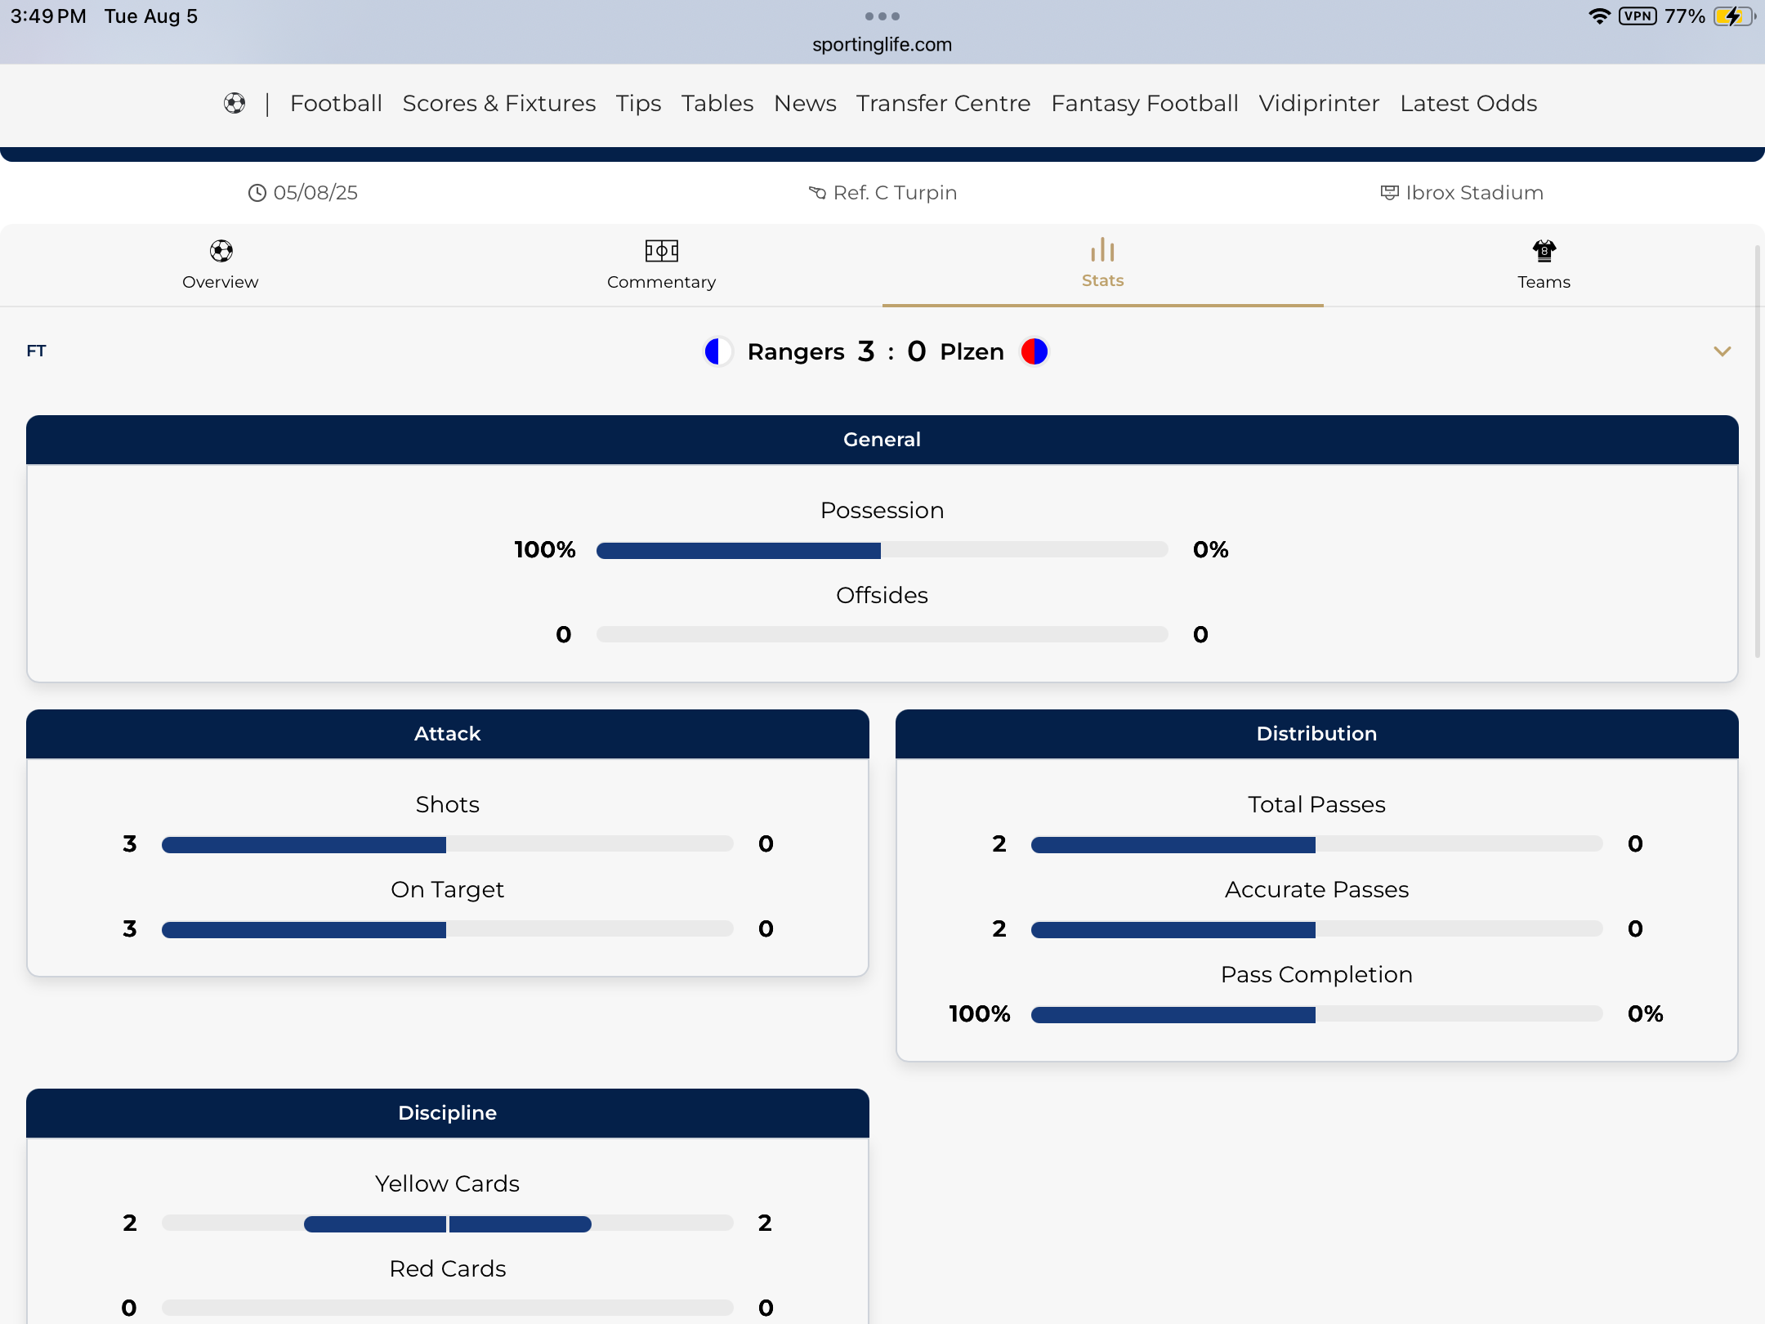
Task: Click the Teams shirt icon
Action: 1544,250
